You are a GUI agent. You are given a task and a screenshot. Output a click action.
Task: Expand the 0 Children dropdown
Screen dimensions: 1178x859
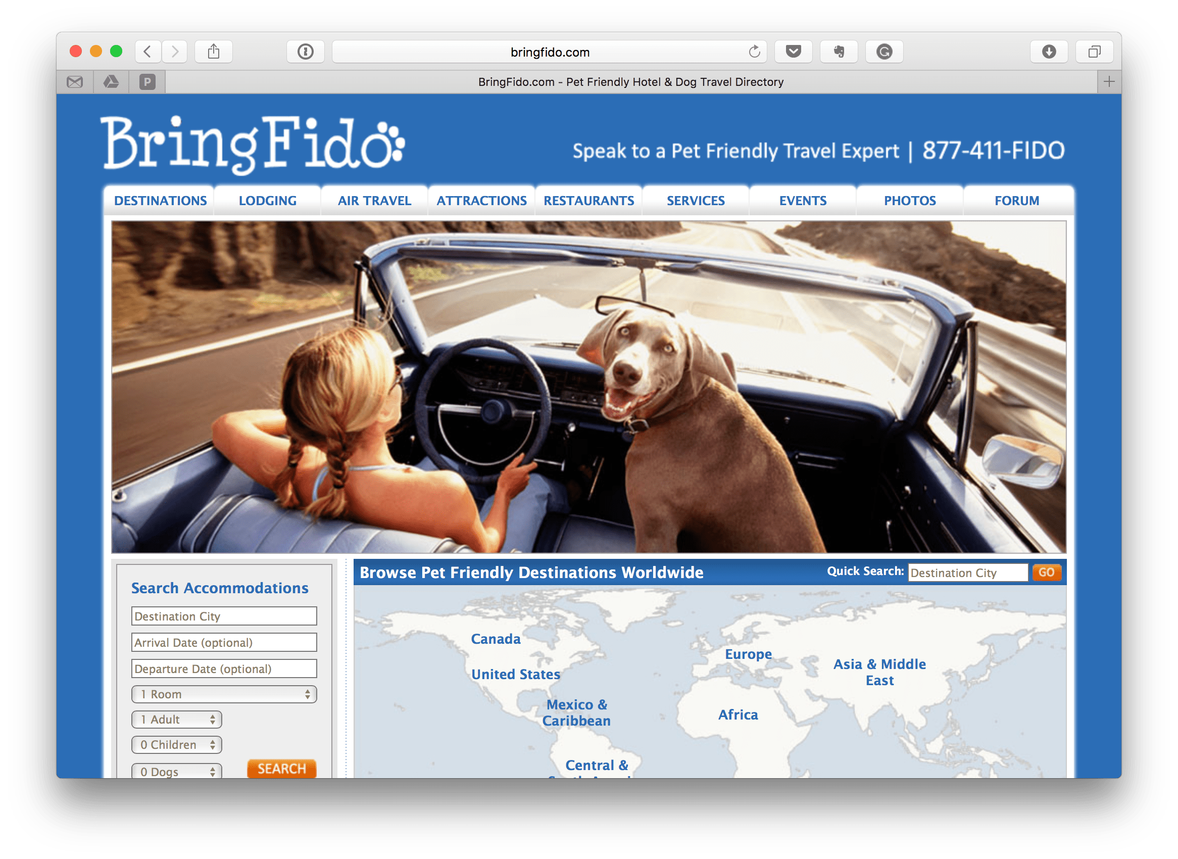click(x=177, y=745)
